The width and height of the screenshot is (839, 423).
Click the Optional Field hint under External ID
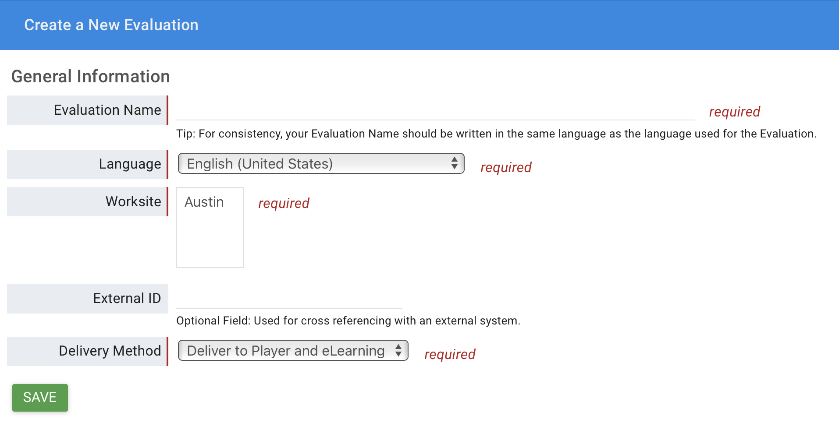tap(348, 321)
